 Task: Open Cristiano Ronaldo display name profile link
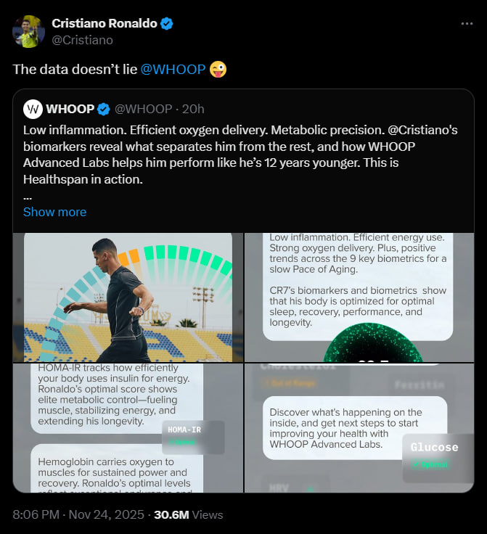(x=104, y=23)
